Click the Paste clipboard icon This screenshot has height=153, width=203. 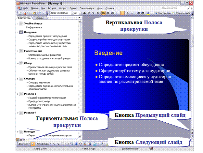[34, 13]
